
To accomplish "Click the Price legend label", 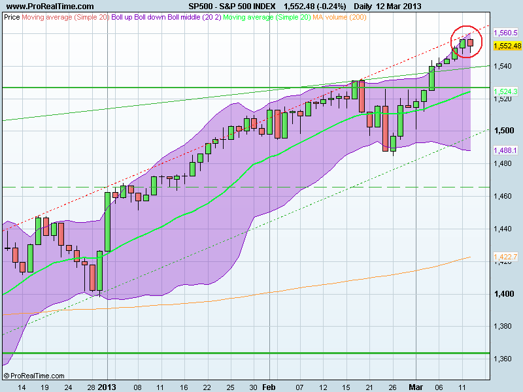I will [12, 17].
